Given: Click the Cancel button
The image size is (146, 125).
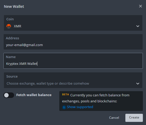Looking at the screenshot, I should tap(114, 118).
